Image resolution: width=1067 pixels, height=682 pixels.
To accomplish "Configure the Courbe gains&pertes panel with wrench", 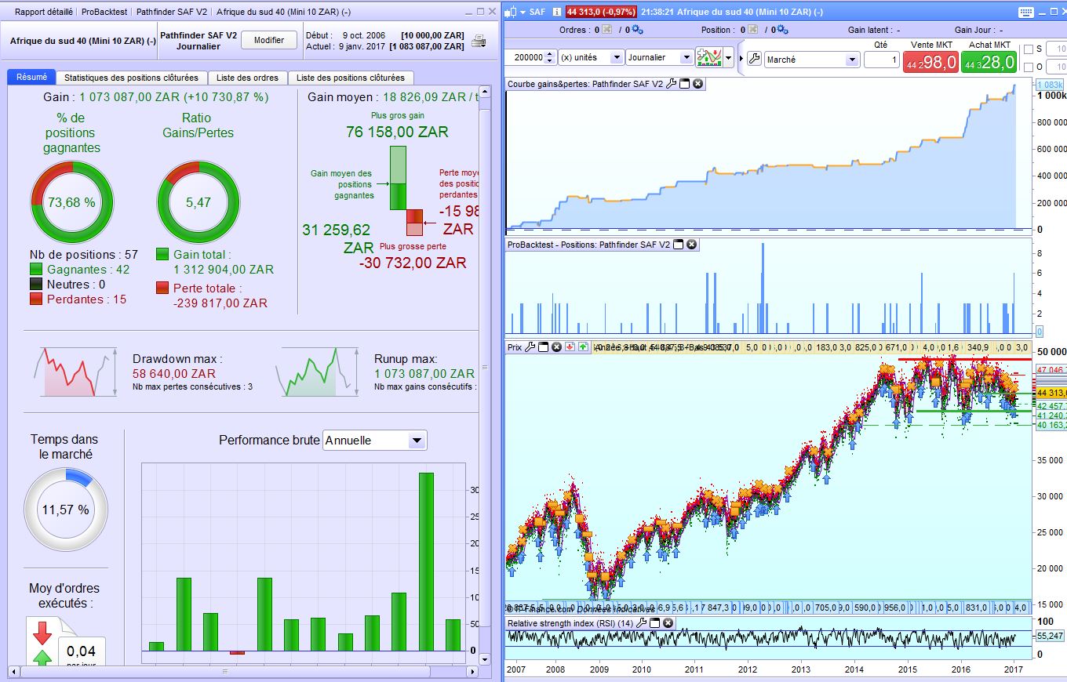I will (x=671, y=84).
